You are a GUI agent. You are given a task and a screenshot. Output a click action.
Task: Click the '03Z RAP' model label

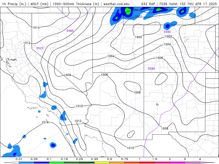[148, 4]
